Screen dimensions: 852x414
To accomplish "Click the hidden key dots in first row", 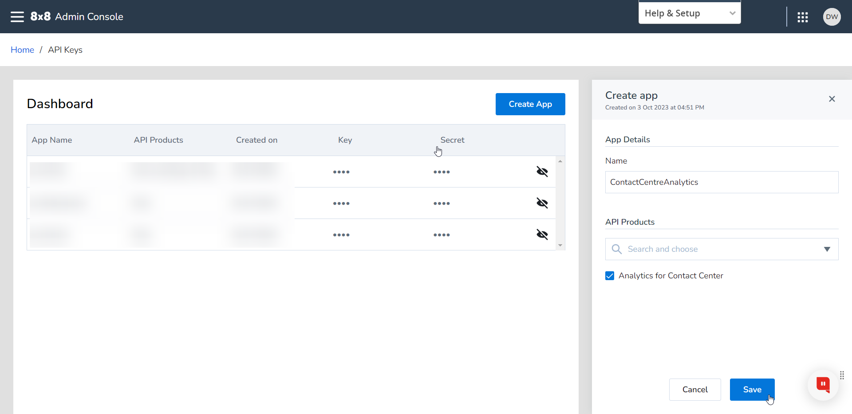I will tap(341, 172).
